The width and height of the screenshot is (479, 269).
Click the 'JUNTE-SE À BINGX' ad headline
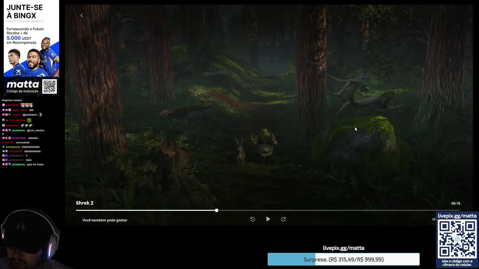coord(25,12)
